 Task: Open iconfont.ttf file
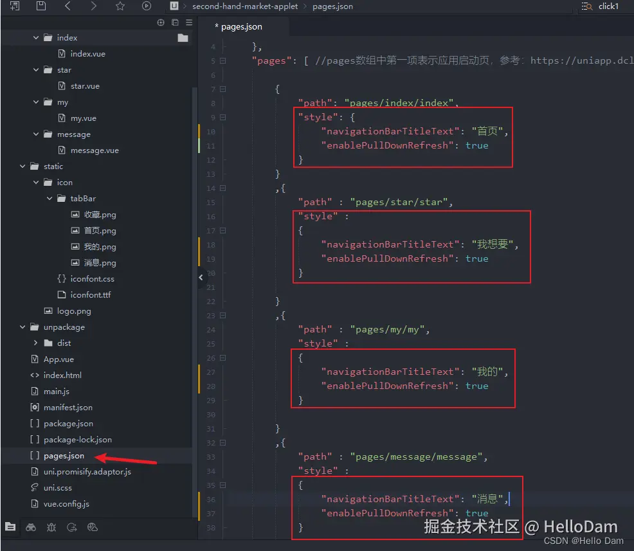coord(90,294)
